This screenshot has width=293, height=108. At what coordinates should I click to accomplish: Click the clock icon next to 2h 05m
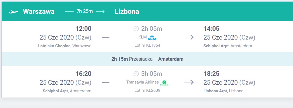click(136, 29)
